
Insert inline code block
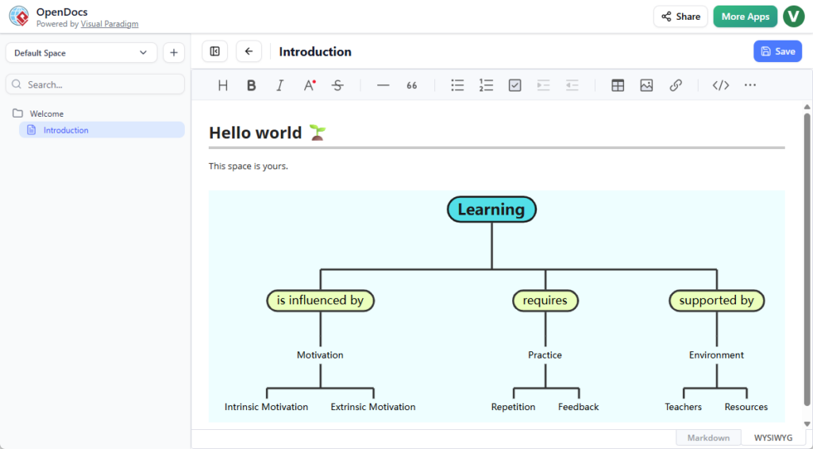(x=721, y=86)
